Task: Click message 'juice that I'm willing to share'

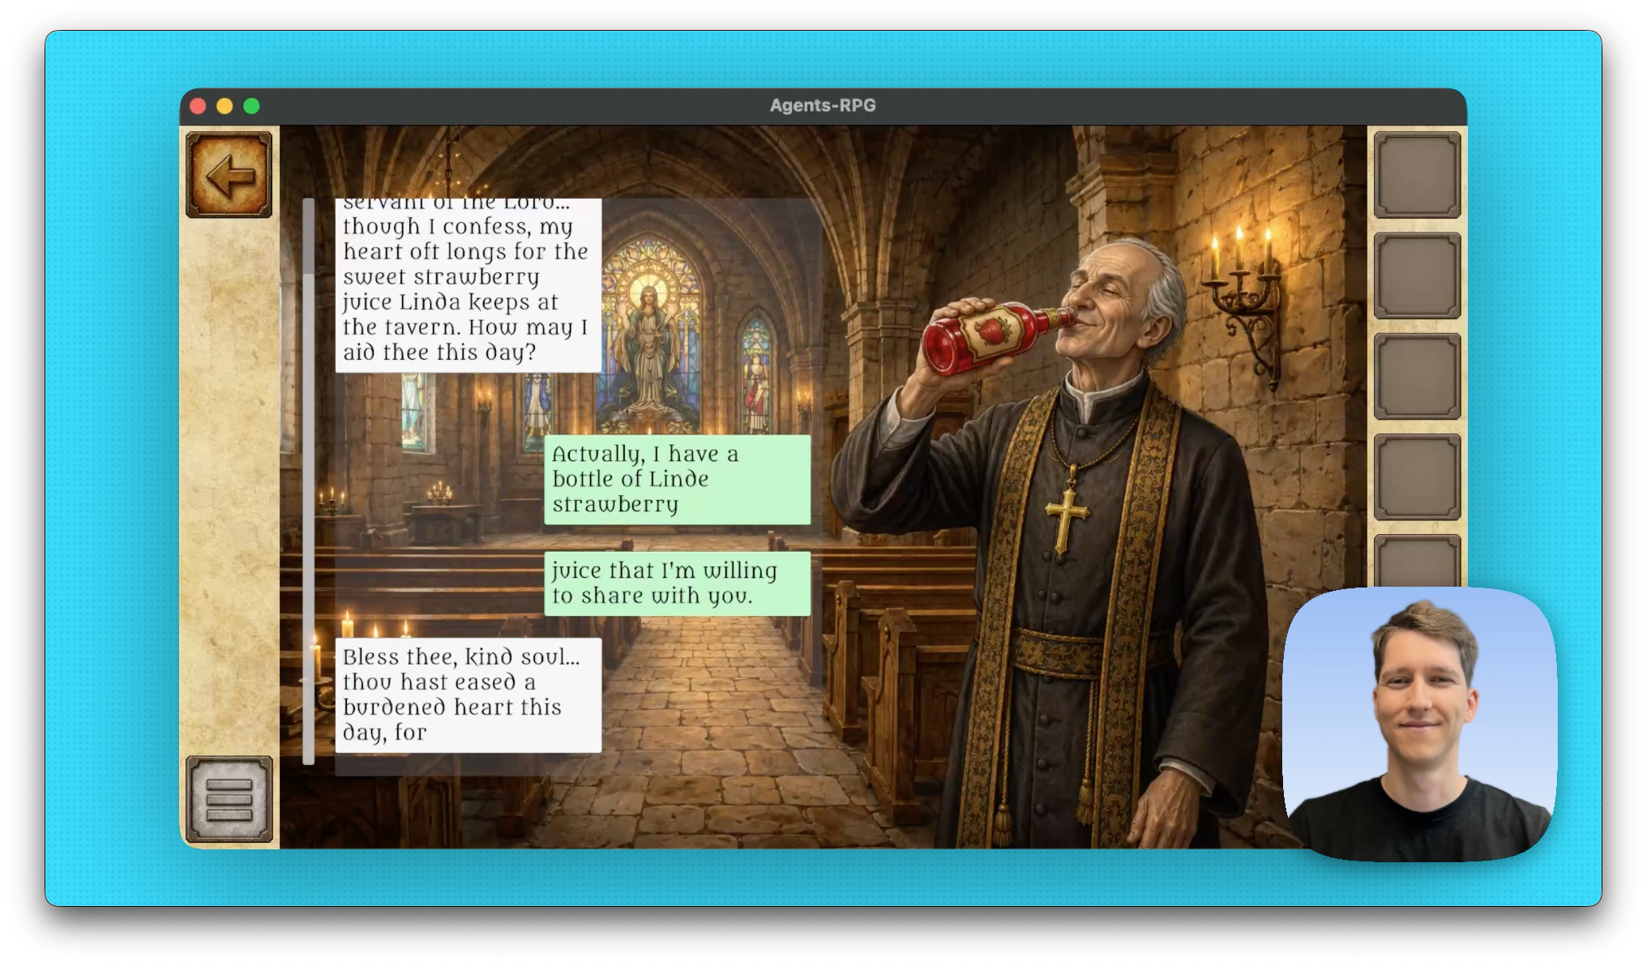Action: pyautogui.click(x=677, y=583)
